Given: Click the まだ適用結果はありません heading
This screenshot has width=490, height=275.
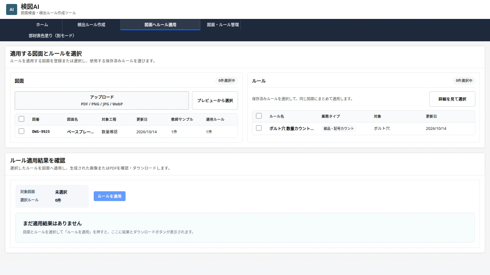Looking at the screenshot, I should tap(52, 223).
